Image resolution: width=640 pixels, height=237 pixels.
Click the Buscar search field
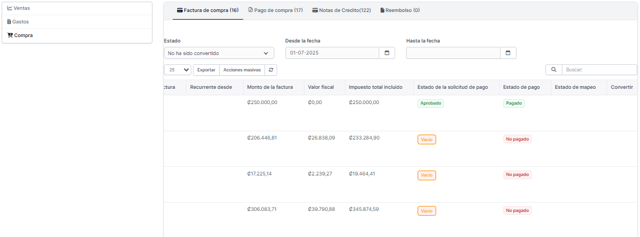point(598,70)
